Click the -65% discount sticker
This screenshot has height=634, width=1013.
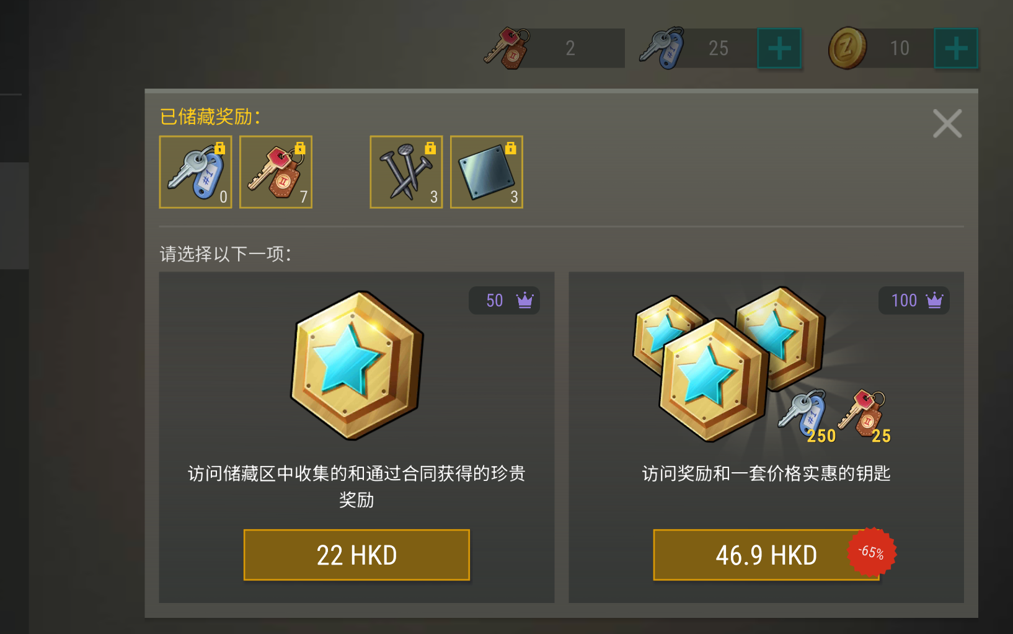tap(872, 552)
